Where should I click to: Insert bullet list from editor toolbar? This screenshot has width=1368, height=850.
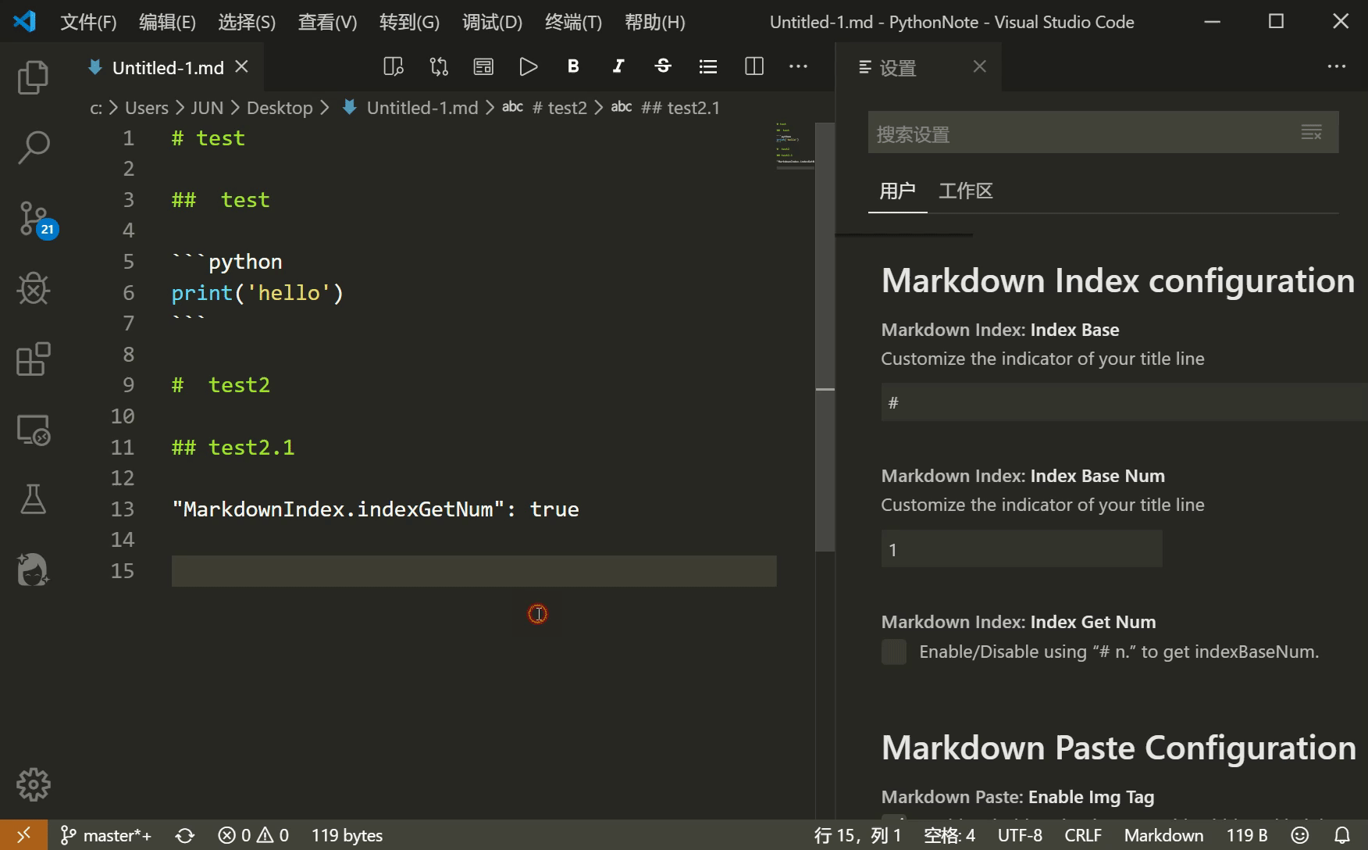[708, 66]
